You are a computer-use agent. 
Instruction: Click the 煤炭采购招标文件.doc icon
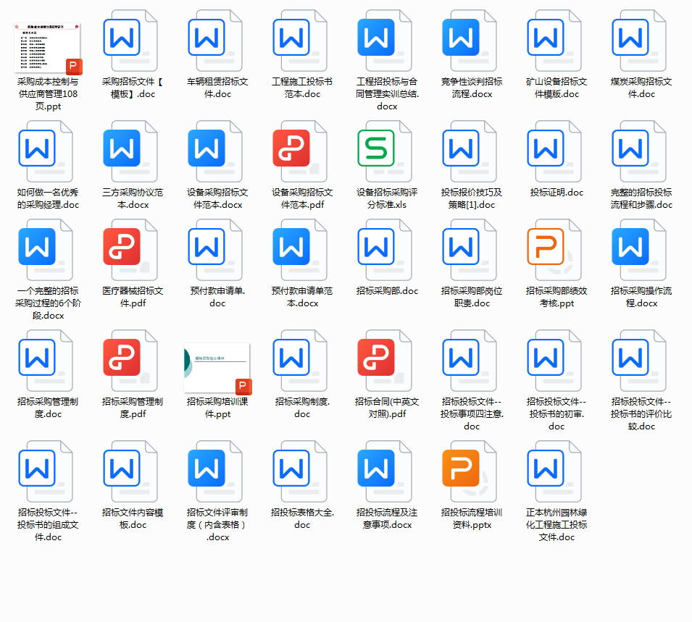tap(639, 41)
